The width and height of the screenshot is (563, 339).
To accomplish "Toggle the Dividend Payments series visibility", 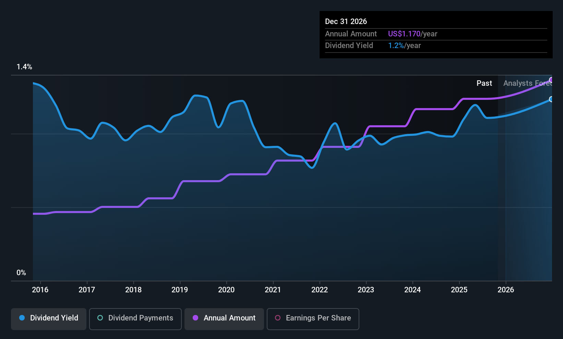I will click(135, 318).
